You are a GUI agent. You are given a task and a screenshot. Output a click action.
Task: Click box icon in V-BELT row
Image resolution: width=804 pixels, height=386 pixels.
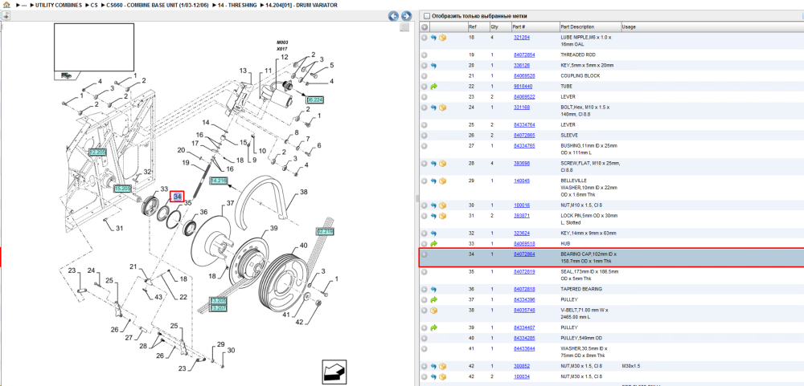[433, 311]
